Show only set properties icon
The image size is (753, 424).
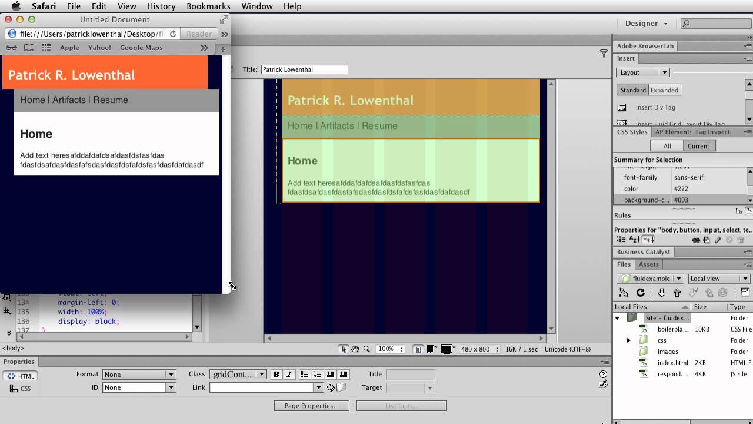648,240
